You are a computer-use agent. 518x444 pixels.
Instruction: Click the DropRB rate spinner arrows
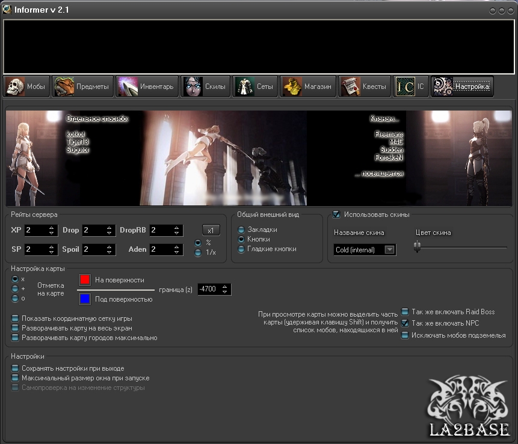pyautogui.click(x=177, y=230)
